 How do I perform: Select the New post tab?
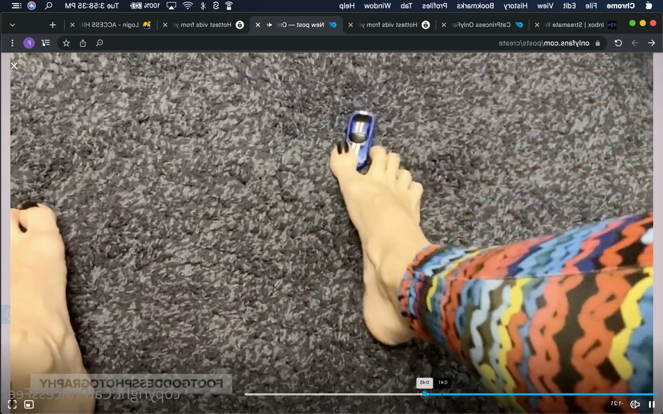(x=296, y=25)
